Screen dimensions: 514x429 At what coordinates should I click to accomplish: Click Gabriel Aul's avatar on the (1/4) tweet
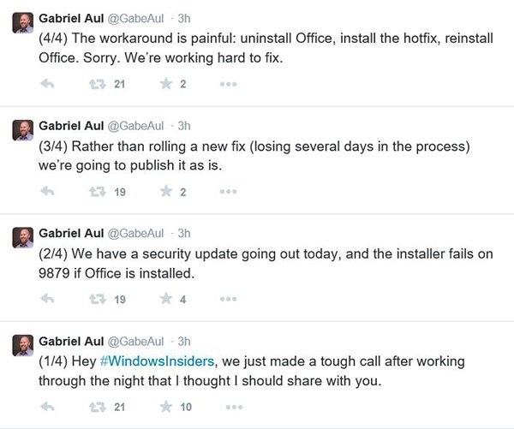pos(22,345)
